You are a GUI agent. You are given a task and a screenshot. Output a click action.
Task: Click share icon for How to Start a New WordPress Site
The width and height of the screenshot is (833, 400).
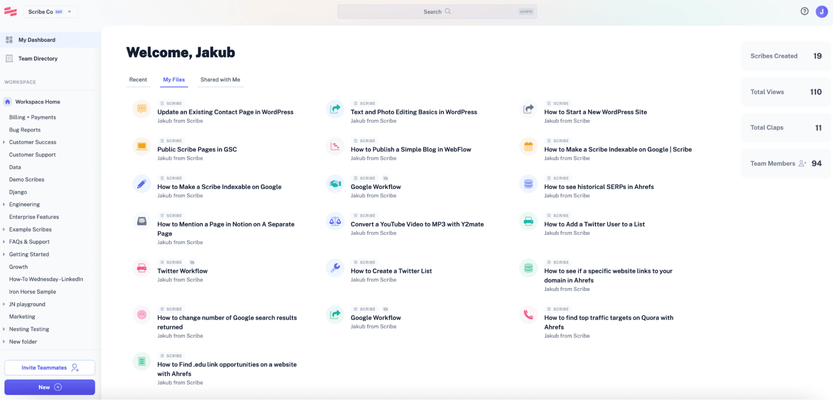tap(528, 109)
